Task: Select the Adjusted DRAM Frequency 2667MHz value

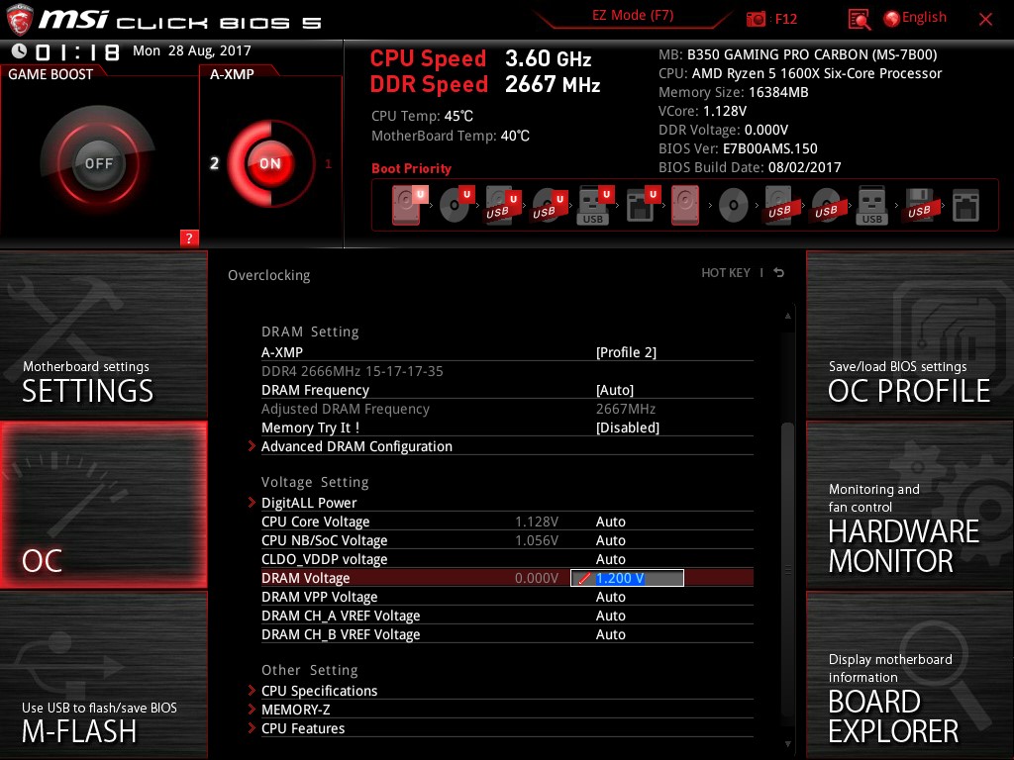Action: coord(626,409)
